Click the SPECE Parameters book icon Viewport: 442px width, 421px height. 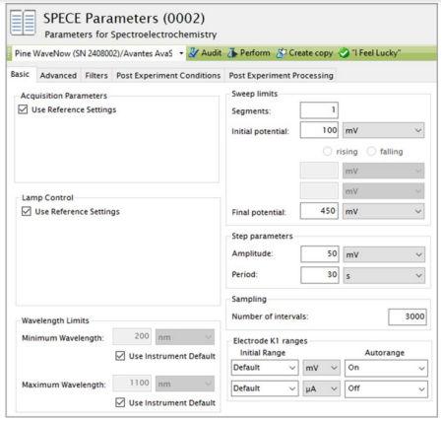click(23, 23)
